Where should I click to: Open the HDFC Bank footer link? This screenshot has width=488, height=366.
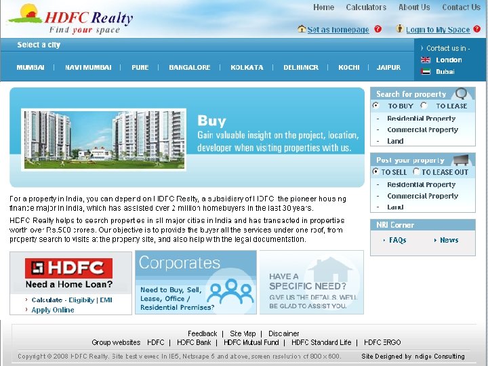coord(194,342)
